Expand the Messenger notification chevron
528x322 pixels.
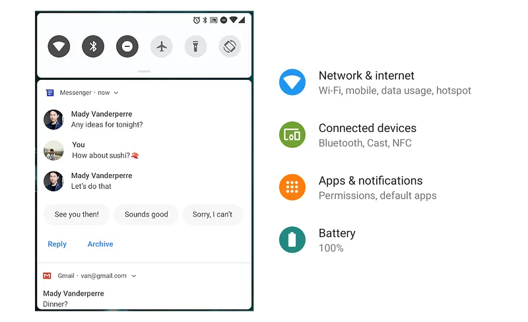[116, 92]
